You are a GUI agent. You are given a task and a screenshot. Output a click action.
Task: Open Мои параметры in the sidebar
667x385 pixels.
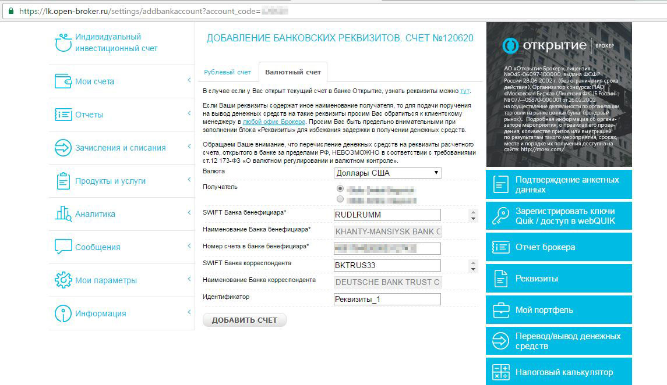point(106,280)
